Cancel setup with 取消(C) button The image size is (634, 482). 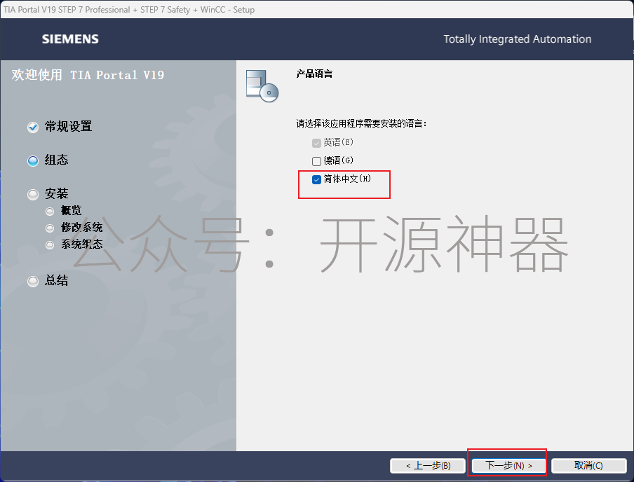point(588,465)
